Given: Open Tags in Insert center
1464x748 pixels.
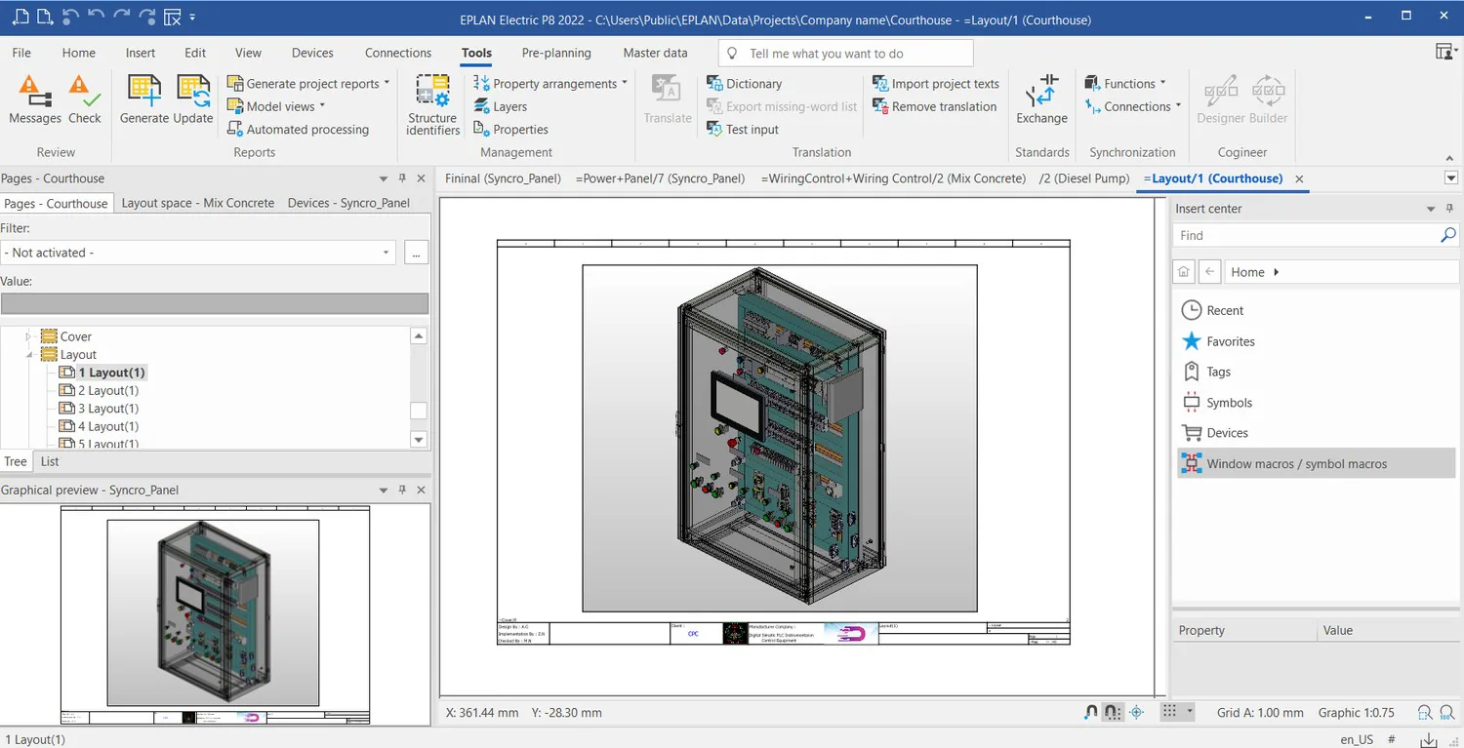Looking at the screenshot, I should pos(1206,372).
